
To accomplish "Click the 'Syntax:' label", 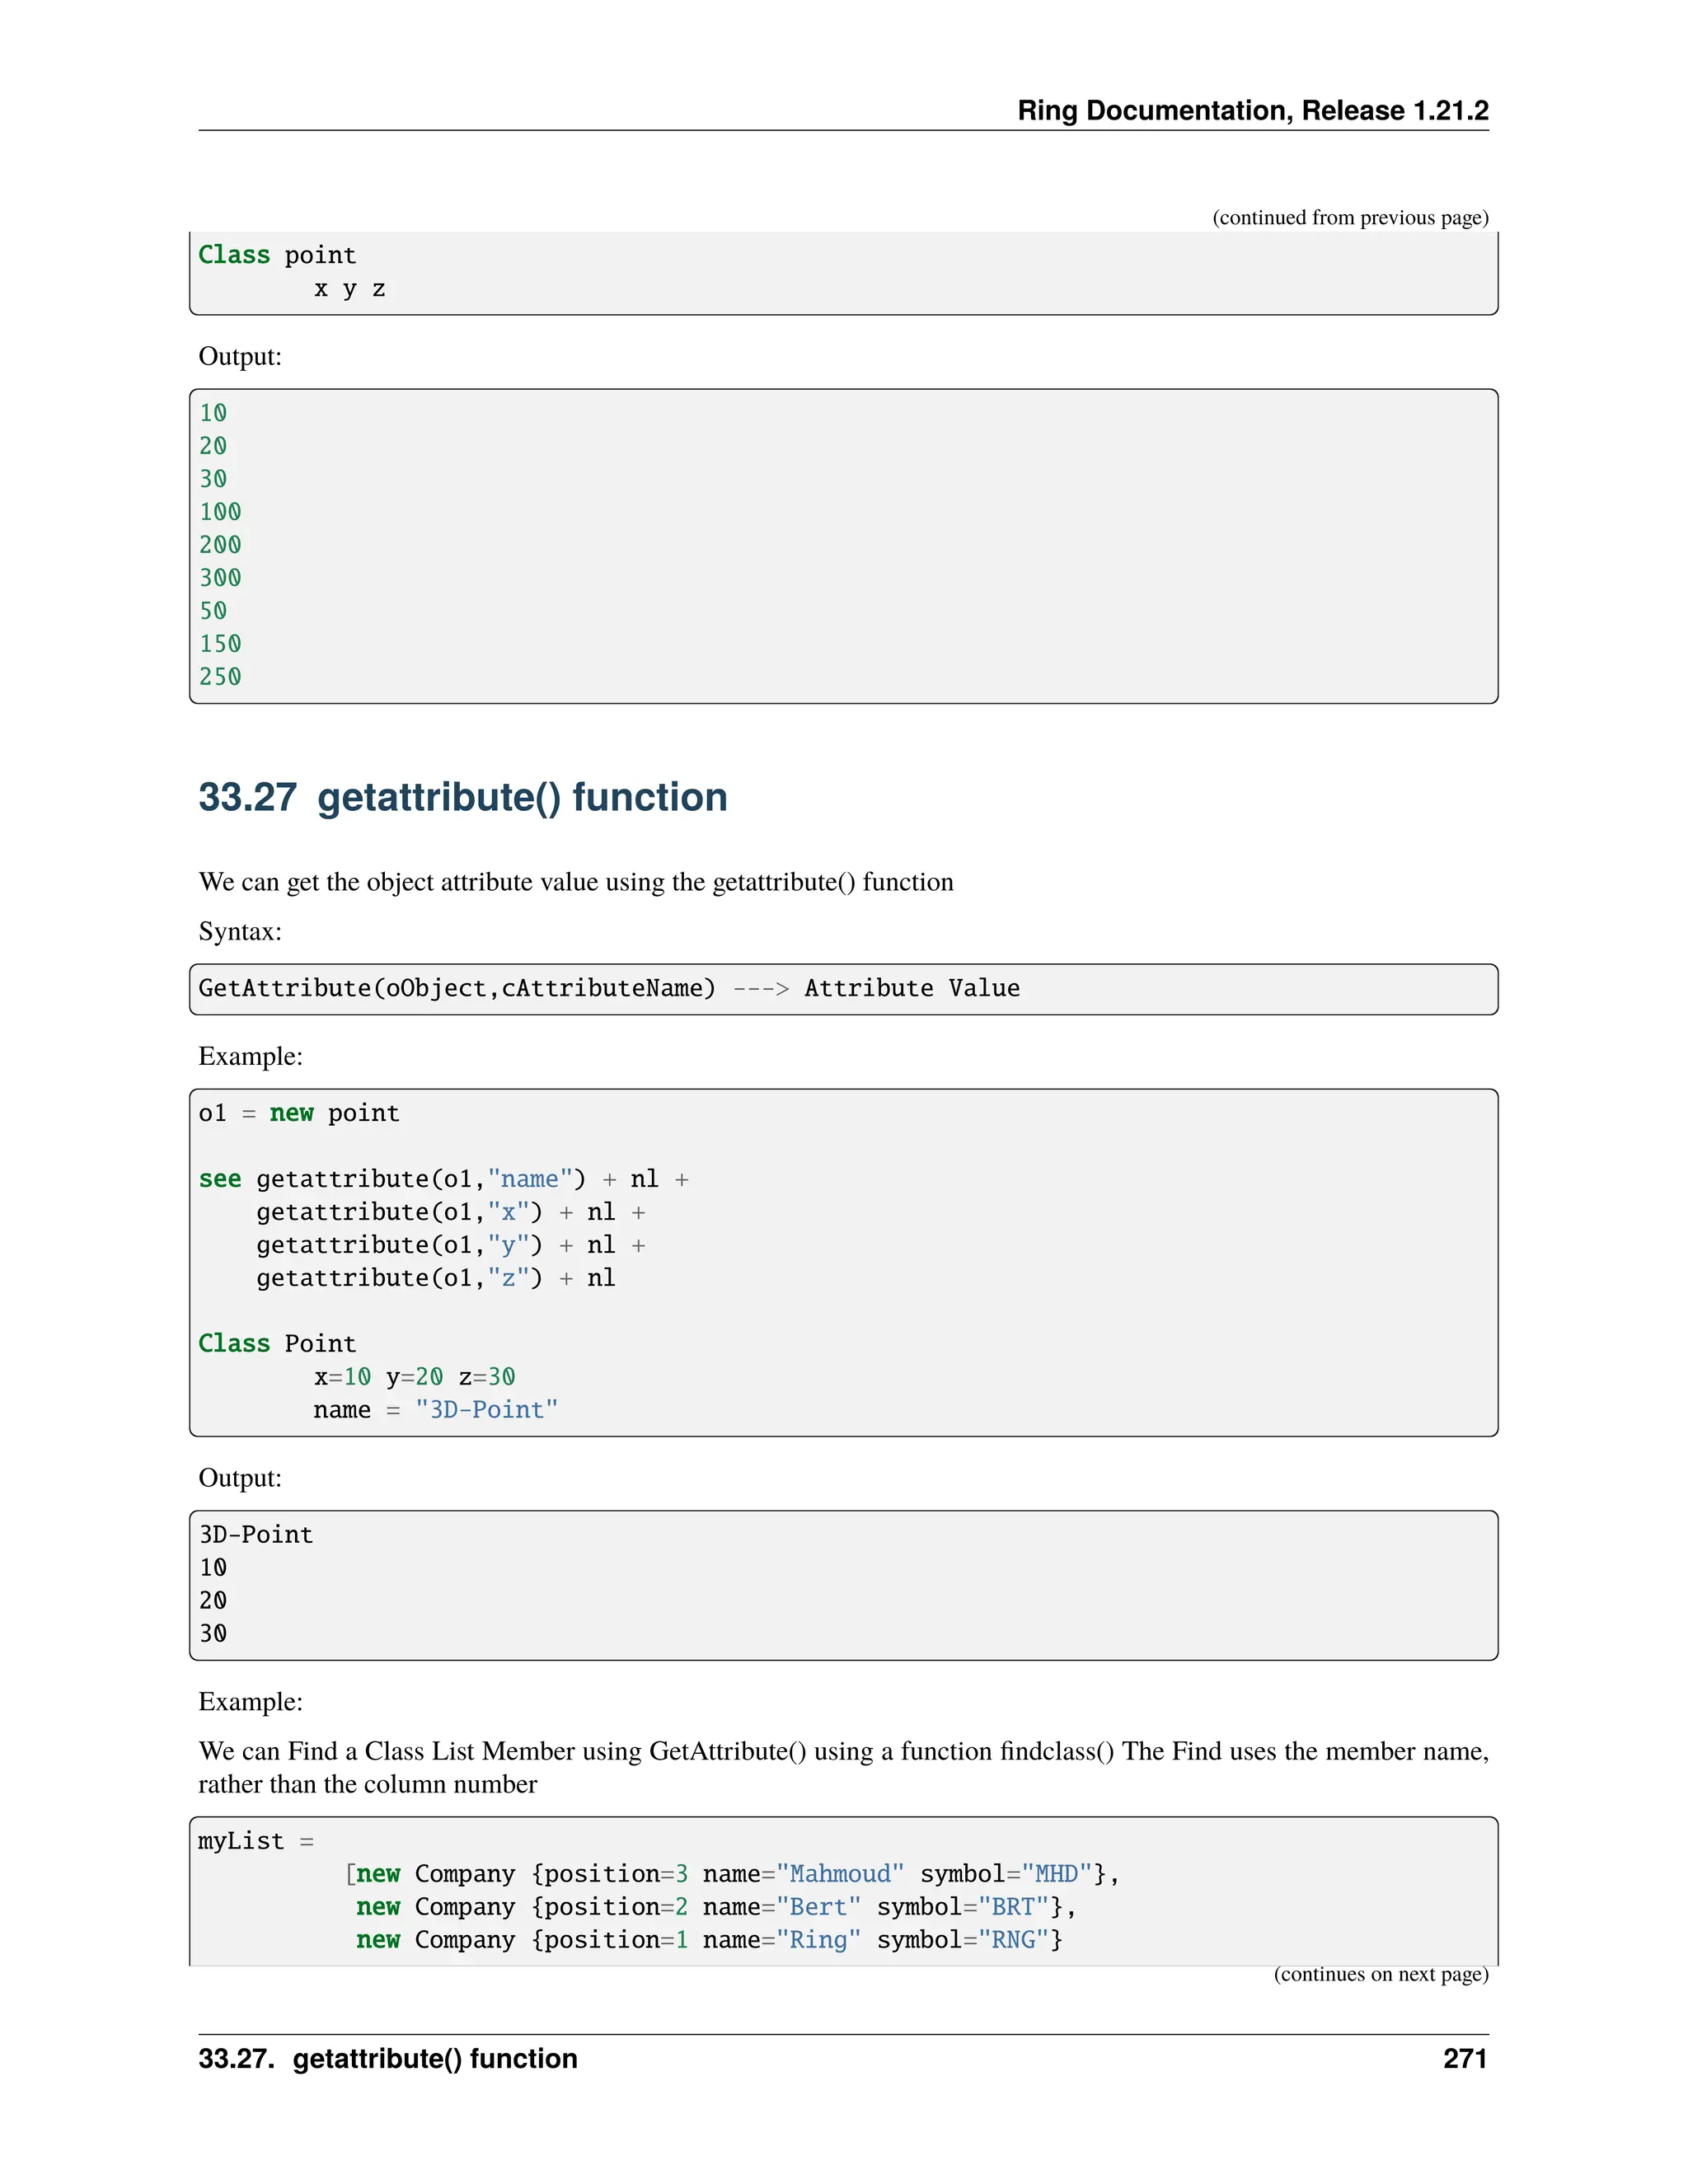I will click(240, 931).
